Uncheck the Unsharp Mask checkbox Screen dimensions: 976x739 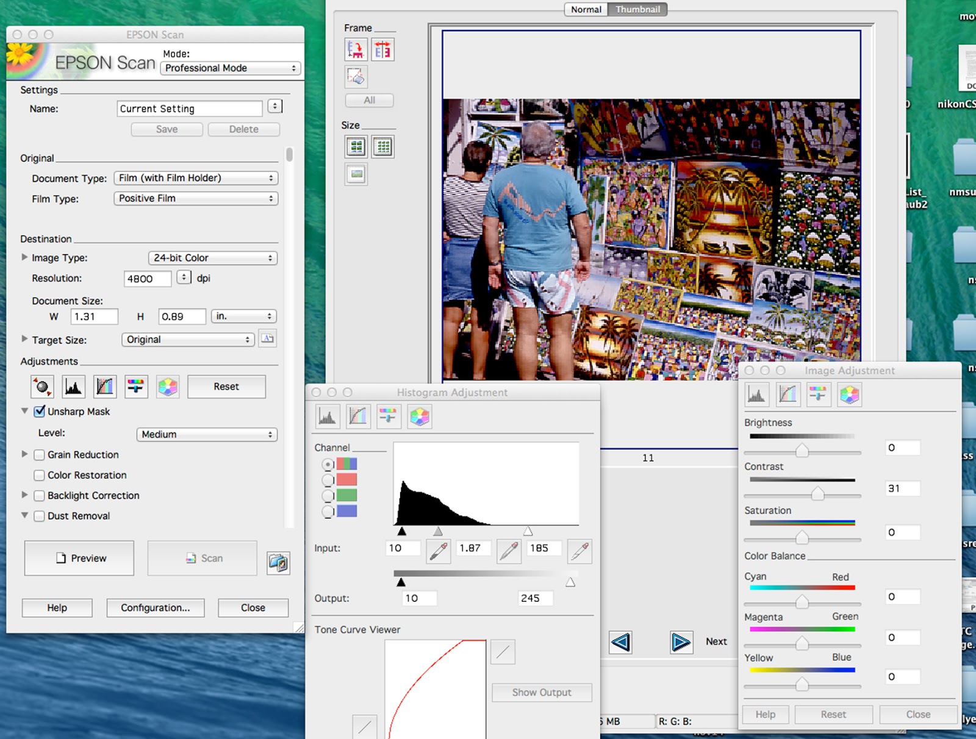40,412
